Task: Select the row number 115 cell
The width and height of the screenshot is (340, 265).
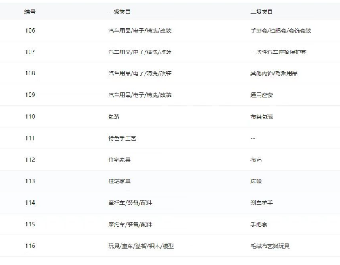Action: (30, 224)
